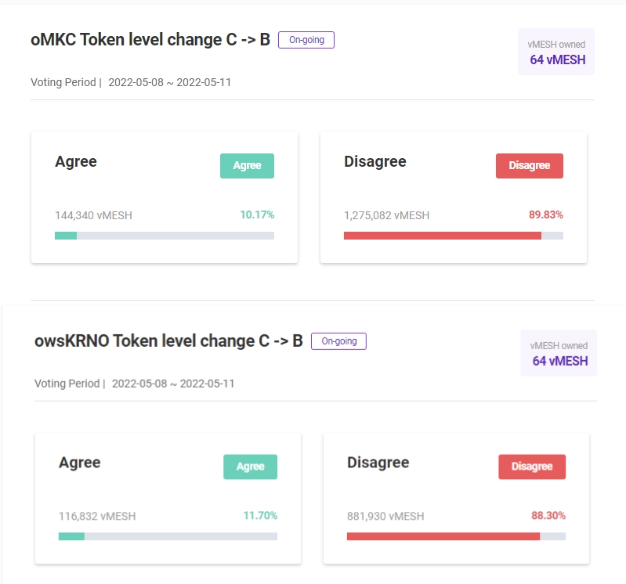
Task: Click Disagree button for oMKC proposal
Action: 529,166
